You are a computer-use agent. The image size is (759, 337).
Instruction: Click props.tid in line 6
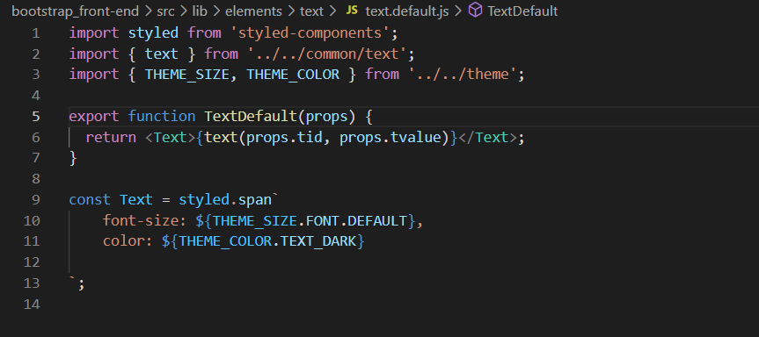(284, 138)
